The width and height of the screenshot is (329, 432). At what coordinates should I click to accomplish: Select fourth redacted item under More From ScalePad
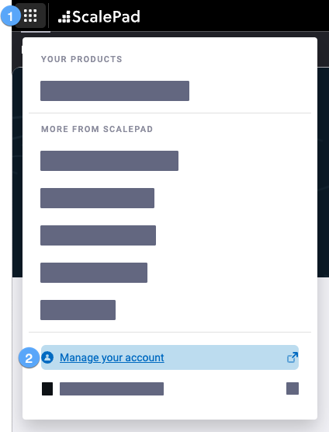94,273
